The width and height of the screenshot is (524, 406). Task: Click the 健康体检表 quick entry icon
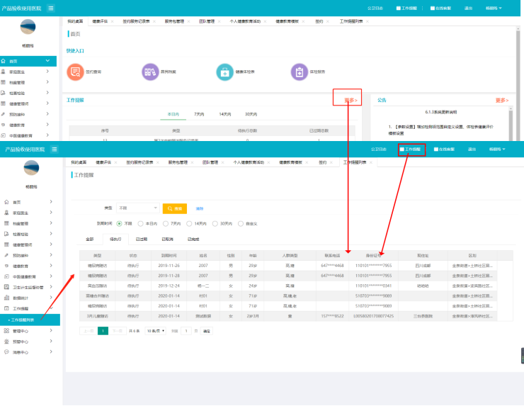pyautogui.click(x=224, y=72)
